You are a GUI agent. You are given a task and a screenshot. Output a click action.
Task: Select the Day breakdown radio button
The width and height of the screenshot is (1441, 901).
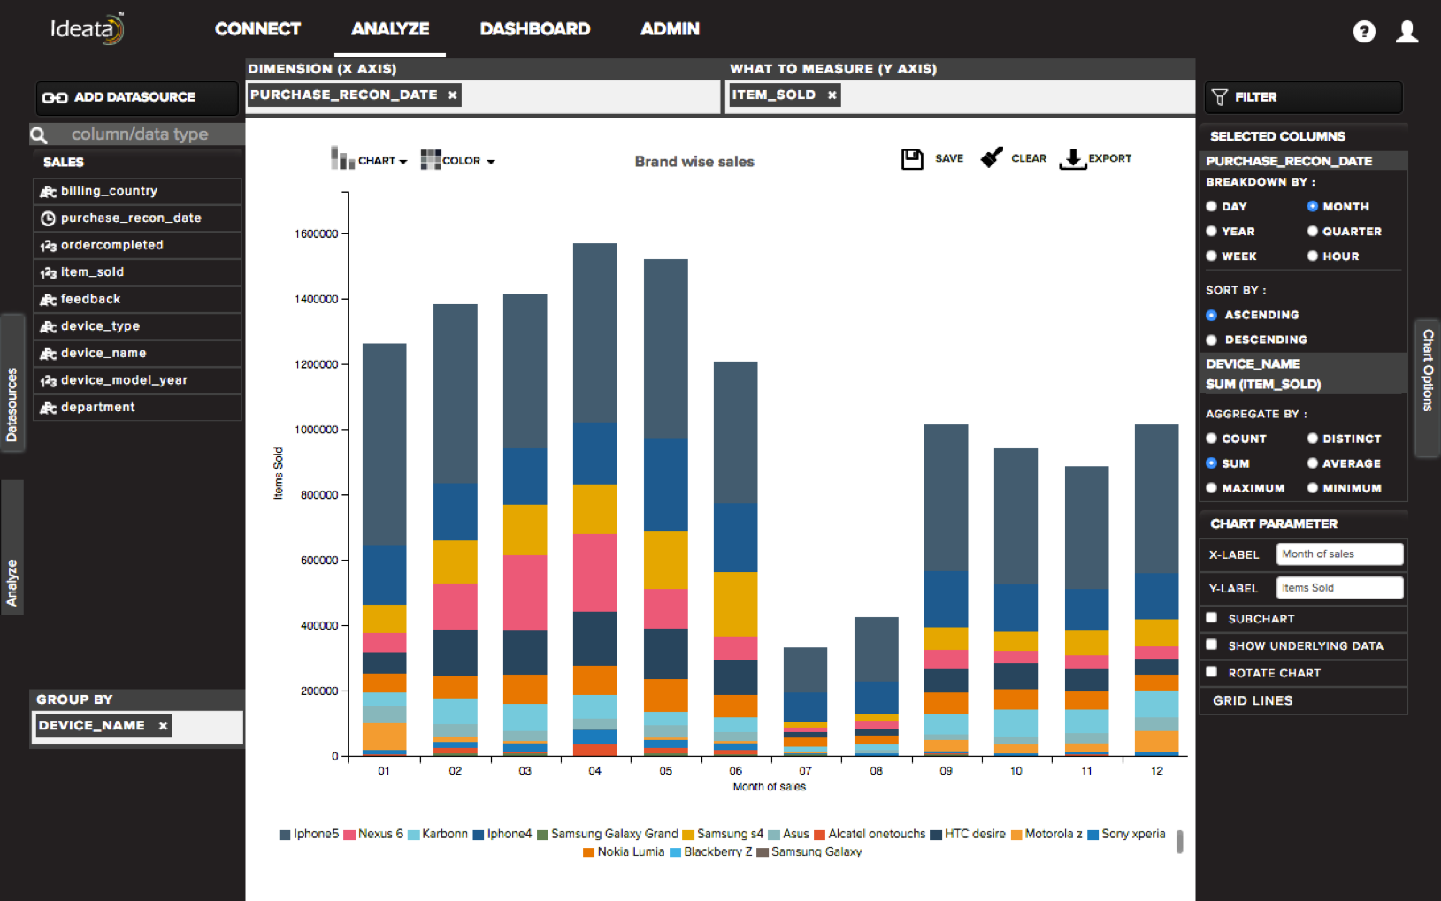pyautogui.click(x=1211, y=206)
